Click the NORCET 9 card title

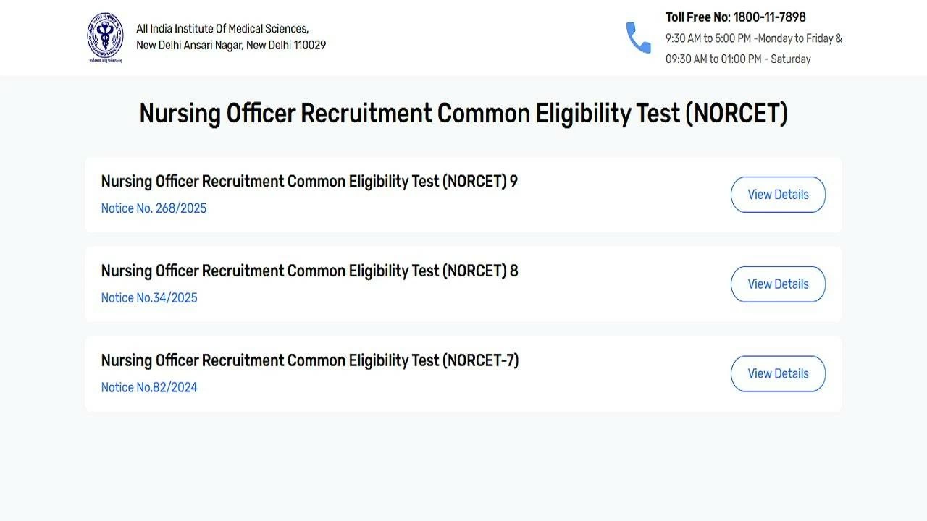(x=309, y=181)
